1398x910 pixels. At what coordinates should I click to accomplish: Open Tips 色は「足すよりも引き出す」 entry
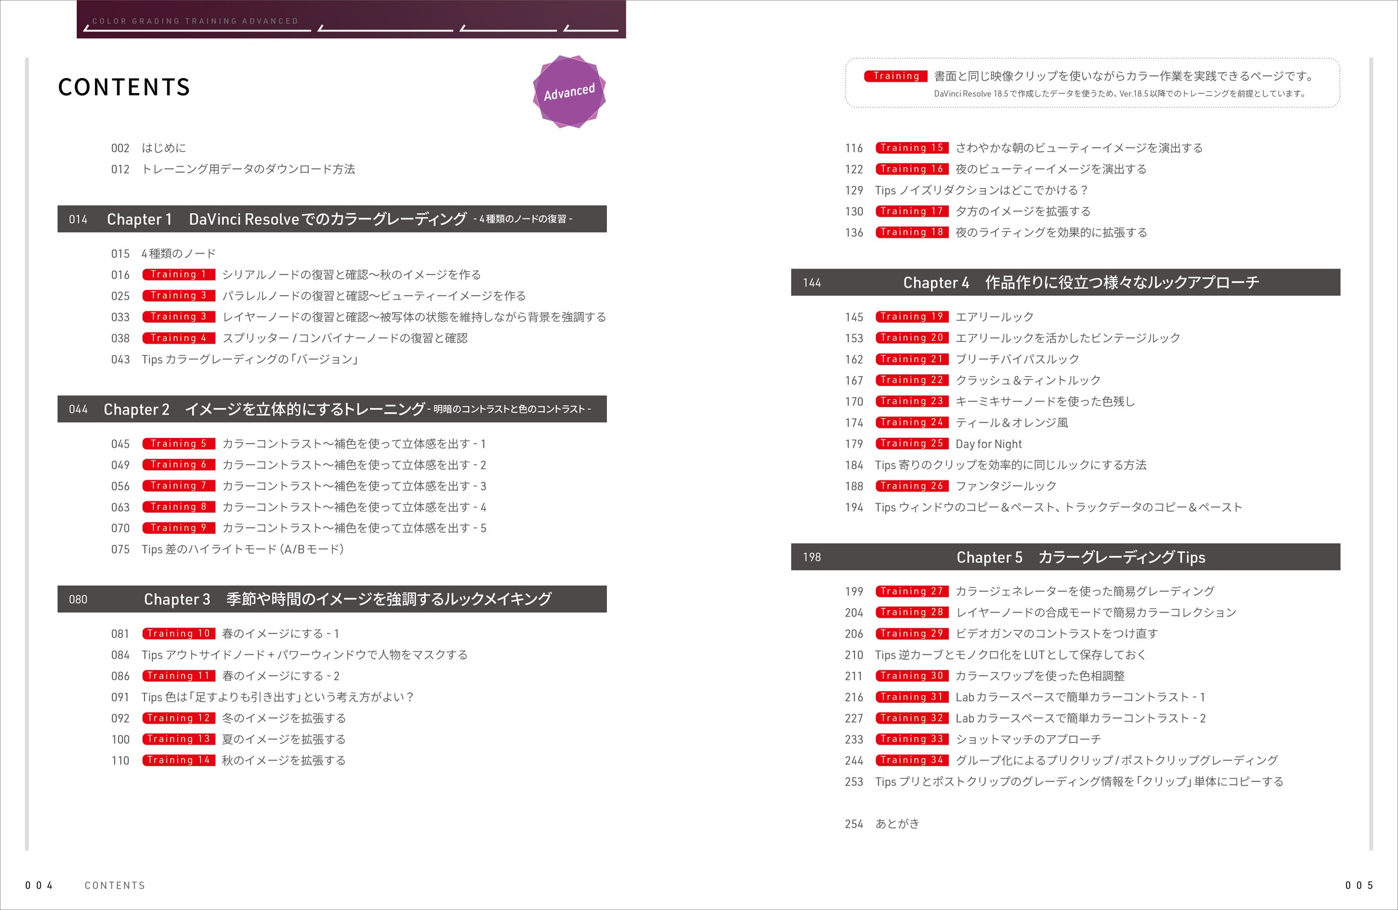pyautogui.click(x=263, y=697)
